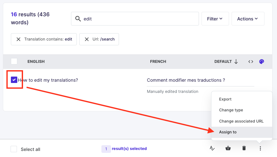Click 'Change associated URL' option
This screenshot has height=157, width=277.
241,121
